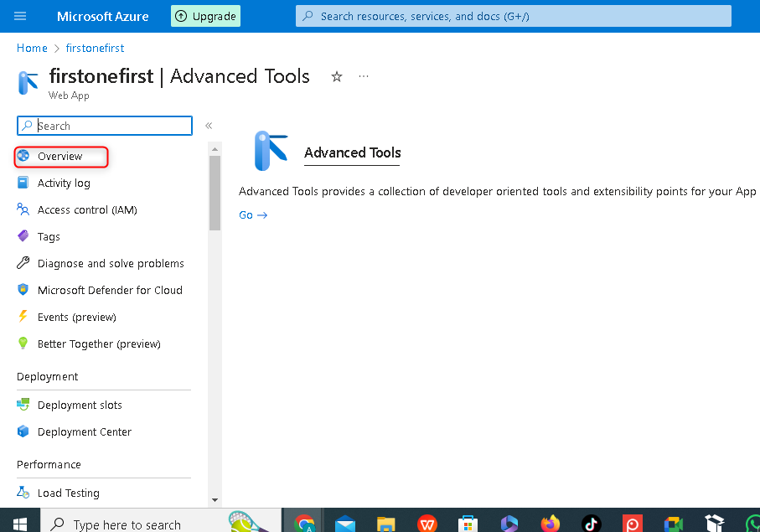This screenshot has width=760, height=532.
Task: Open Chrome from the taskbar
Action: (x=304, y=524)
